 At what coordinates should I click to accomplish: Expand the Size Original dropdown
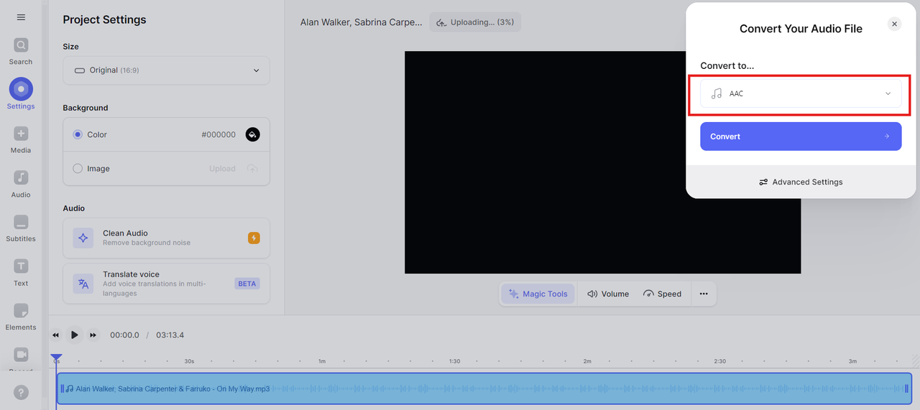166,70
